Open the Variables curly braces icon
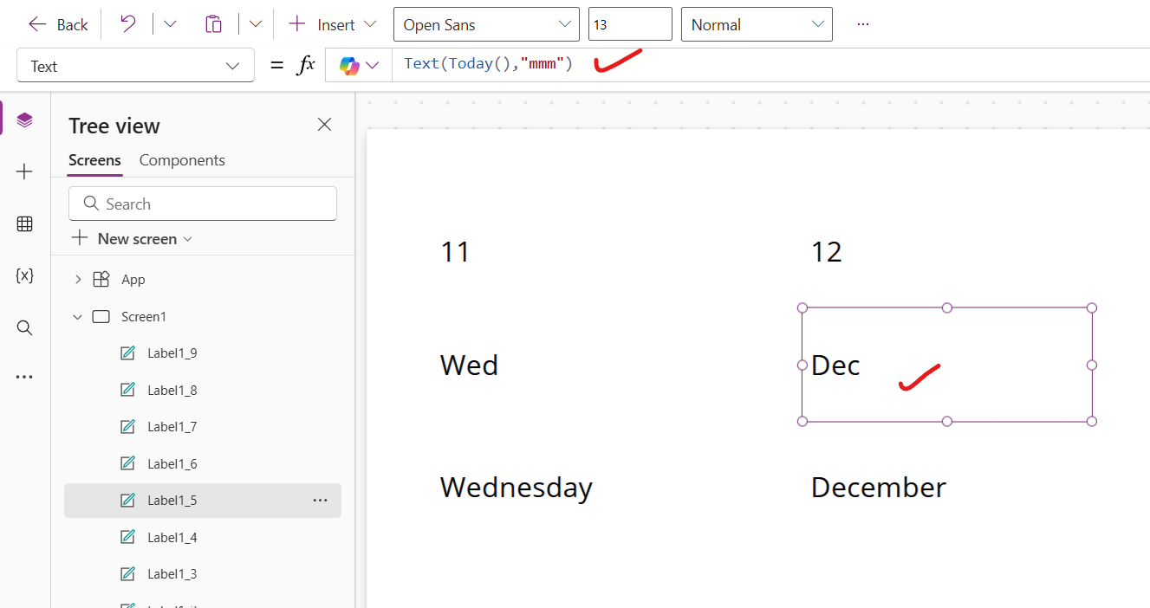 click(x=24, y=276)
